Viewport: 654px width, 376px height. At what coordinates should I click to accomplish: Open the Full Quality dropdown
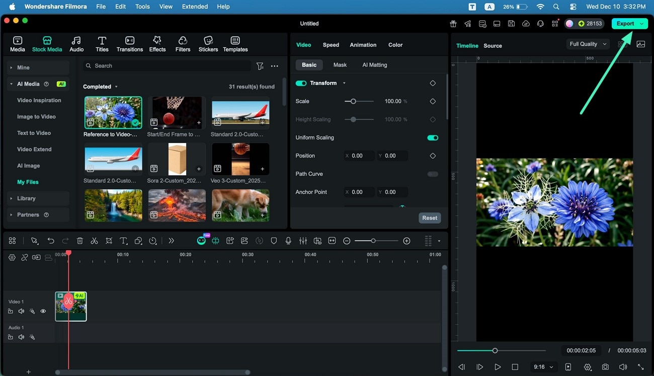(x=587, y=44)
